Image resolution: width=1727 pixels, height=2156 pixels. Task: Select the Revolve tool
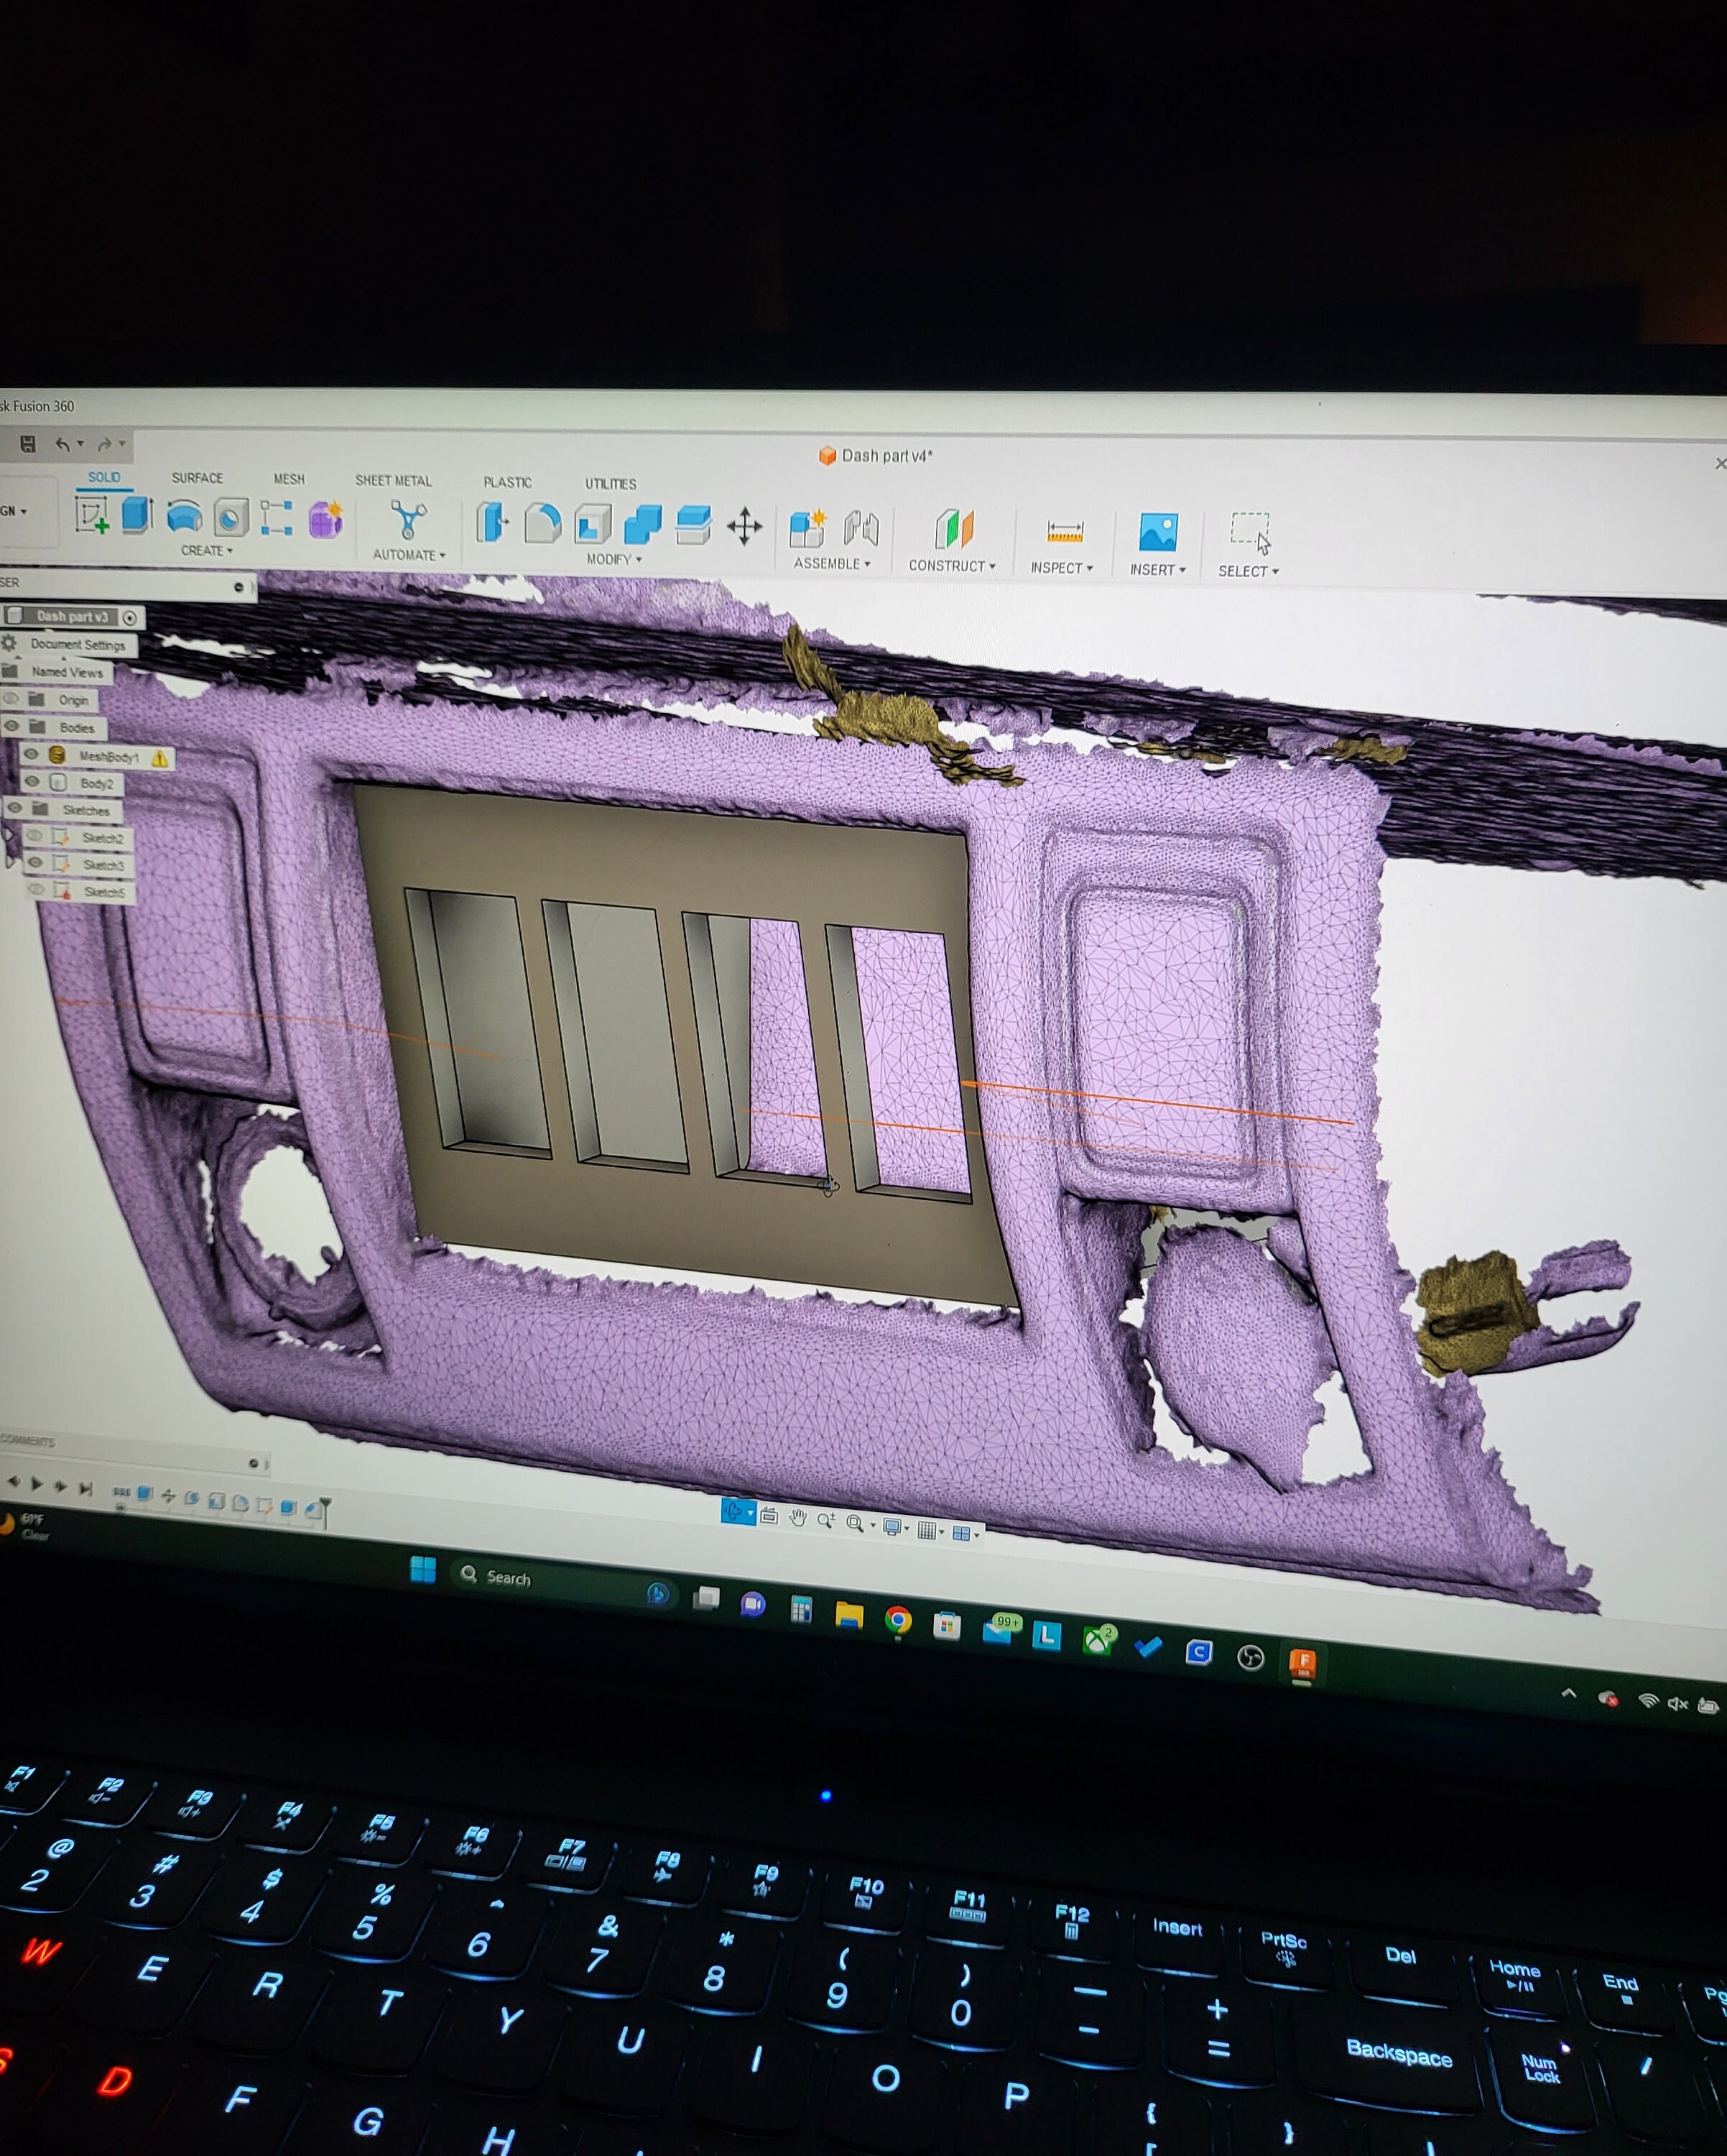[x=184, y=517]
